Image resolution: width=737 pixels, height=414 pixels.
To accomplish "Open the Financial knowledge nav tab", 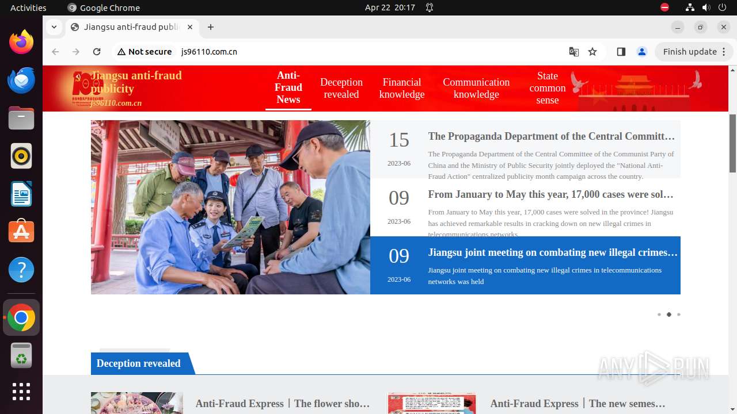I will coord(402,88).
